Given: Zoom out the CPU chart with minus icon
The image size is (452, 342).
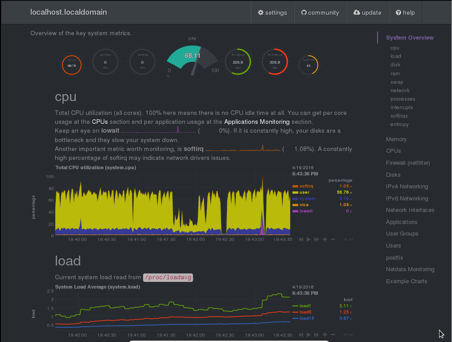Looking at the screenshot, I should (x=333, y=240).
